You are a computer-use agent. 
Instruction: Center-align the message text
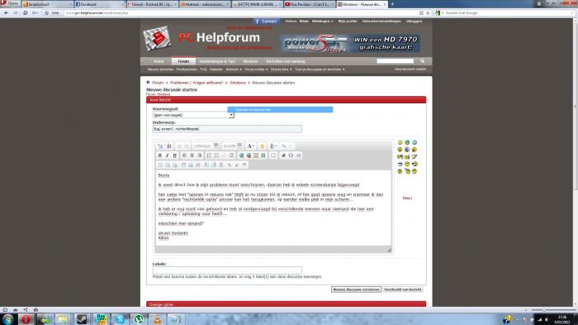coord(192,155)
